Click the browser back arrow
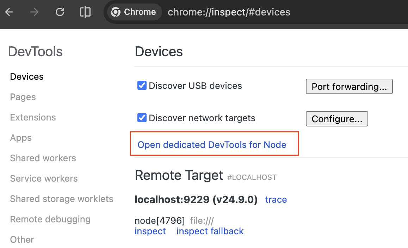This screenshot has height=248, width=408. [x=9, y=12]
